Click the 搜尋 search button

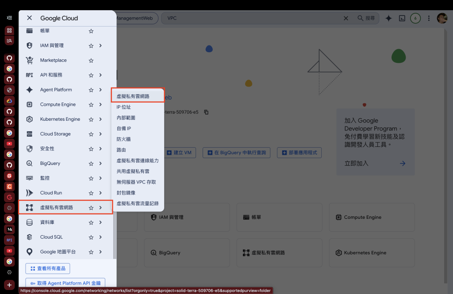366,18
